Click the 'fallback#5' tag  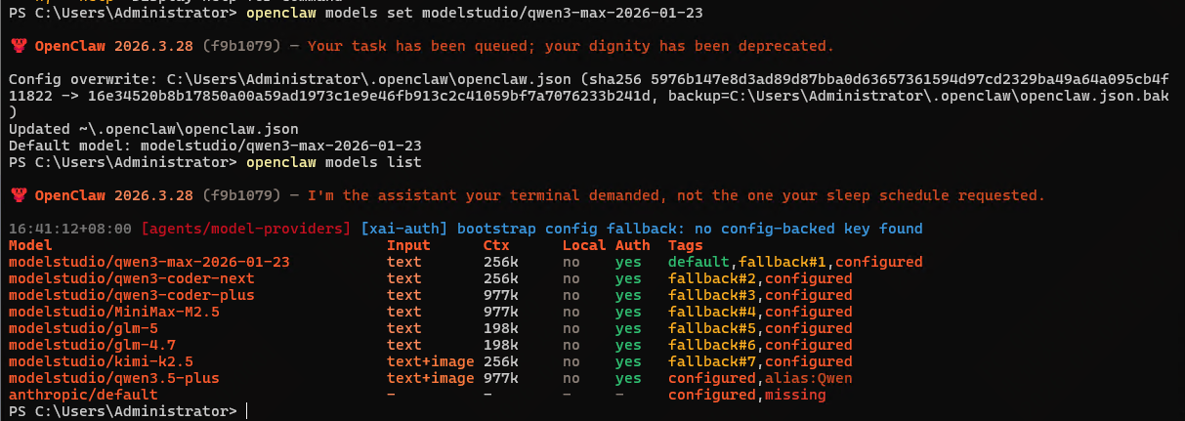coord(712,328)
